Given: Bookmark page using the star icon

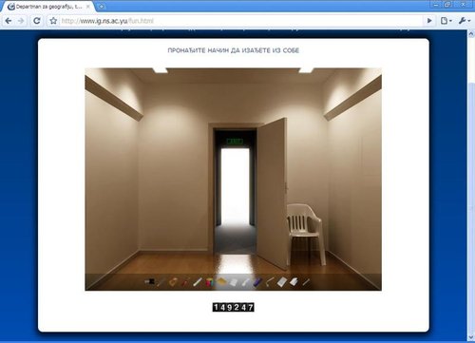Looking at the screenshot, I should pos(53,21).
